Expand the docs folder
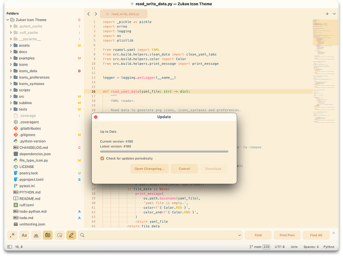 click(x=11, y=51)
